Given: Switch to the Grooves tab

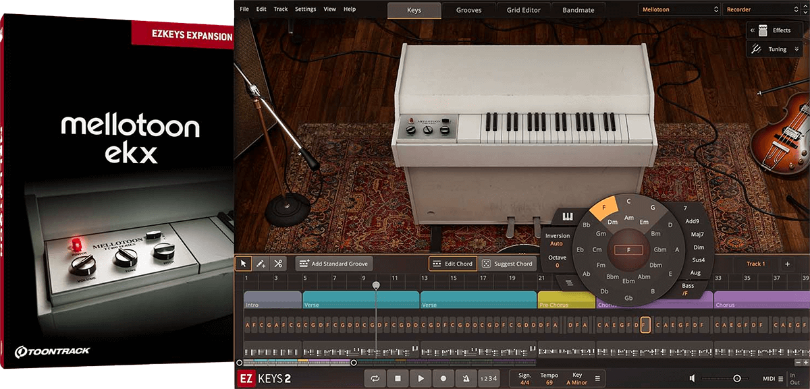Looking at the screenshot, I should coord(470,10).
